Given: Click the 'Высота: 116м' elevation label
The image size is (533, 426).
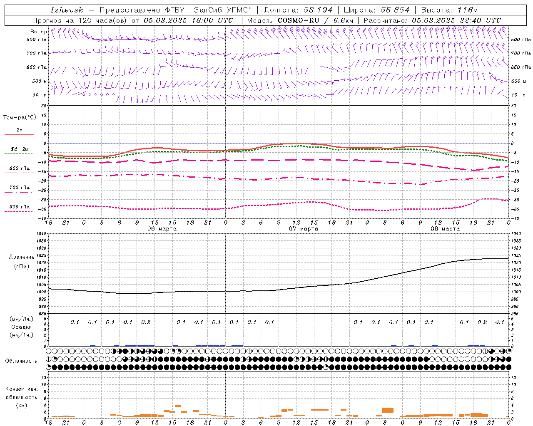Looking at the screenshot, I should [x=449, y=10].
